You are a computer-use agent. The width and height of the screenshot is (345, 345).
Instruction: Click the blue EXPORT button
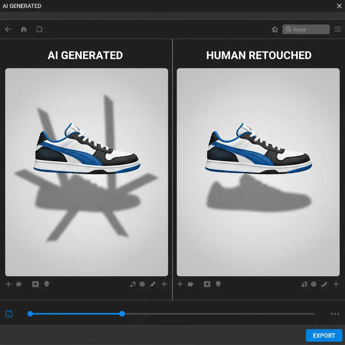click(x=324, y=336)
